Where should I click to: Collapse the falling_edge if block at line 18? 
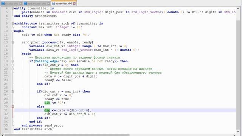pos(13,61)
